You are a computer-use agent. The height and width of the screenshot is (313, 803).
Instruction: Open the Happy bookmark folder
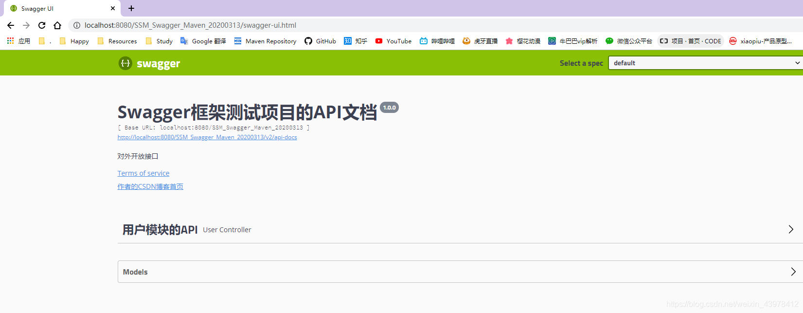74,41
